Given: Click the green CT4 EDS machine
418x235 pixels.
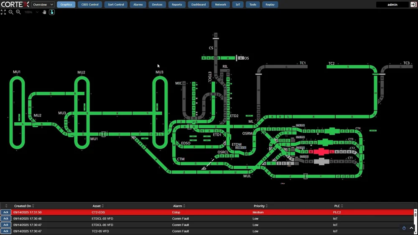Looking at the screenshot, I should tap(331, 131).
